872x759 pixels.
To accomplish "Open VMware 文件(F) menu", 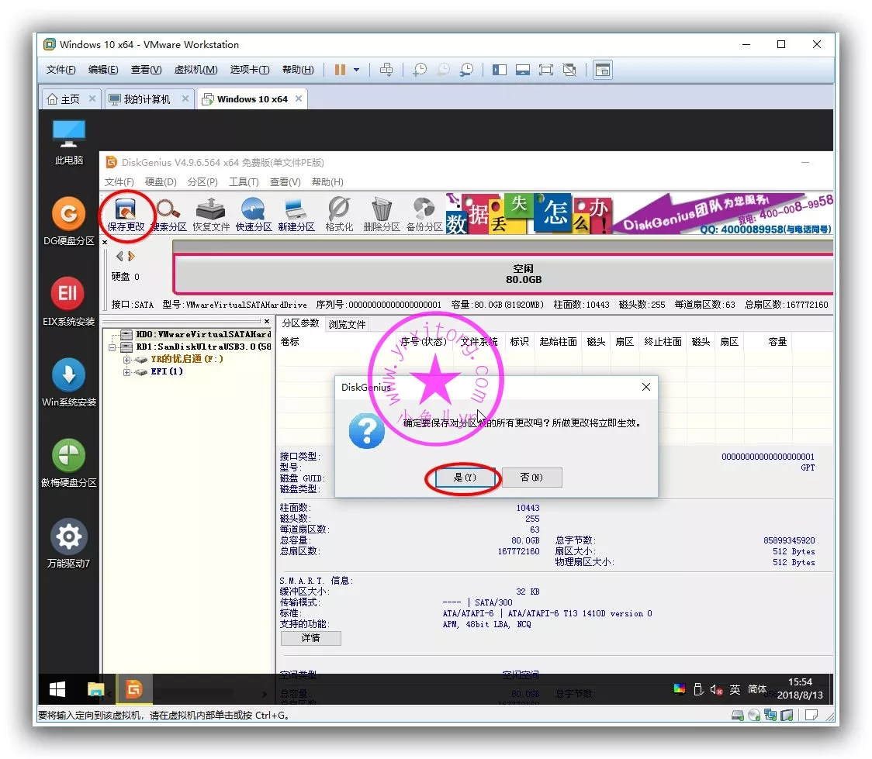I will 61,70.
